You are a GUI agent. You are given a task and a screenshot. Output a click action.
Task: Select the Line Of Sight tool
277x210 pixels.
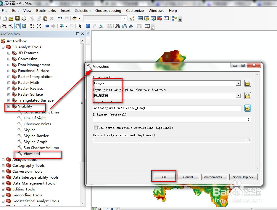point(35,118)
